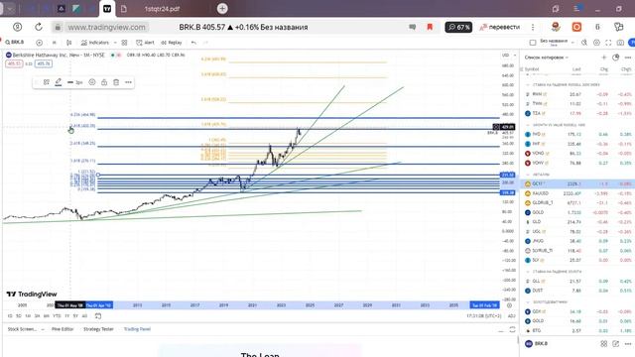Minimize the bottom panel
Screen dimensions: 635x357
click(501, 330)
